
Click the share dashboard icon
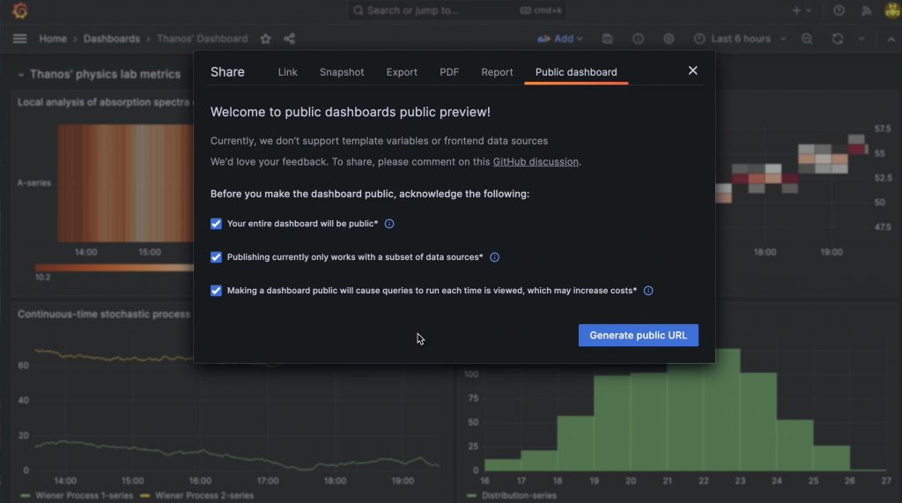coord(290,39)
